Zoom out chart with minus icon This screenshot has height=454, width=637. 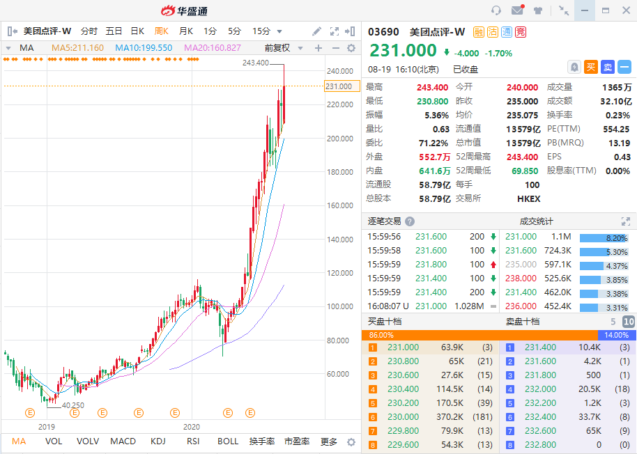tap(335, 48)
